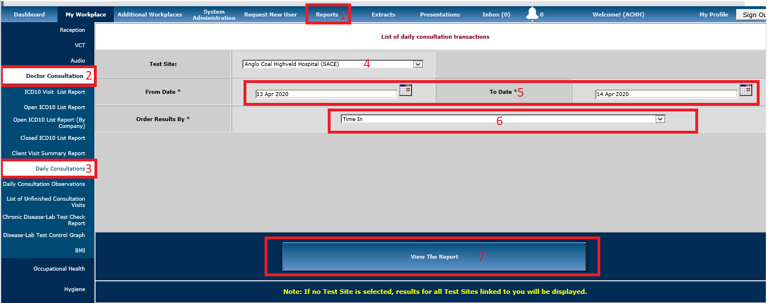Open the From Date calendar picker icon
Image resolution: width=767 pixels, height=303 pixels.
pyautogui.click(x=405, y=90)
